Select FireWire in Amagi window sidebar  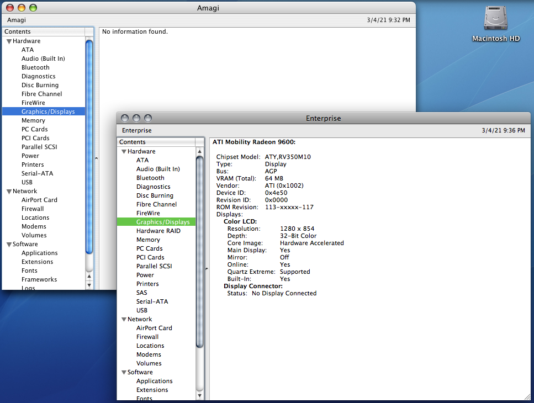coord(33,103)
